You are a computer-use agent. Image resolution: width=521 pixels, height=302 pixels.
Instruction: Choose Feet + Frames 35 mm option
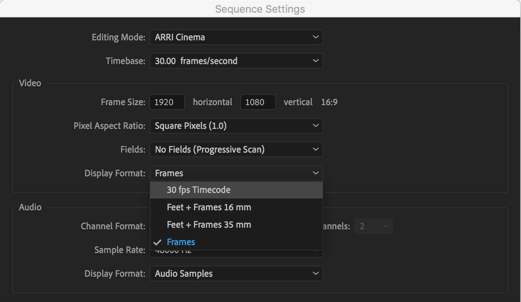point(209,224)
